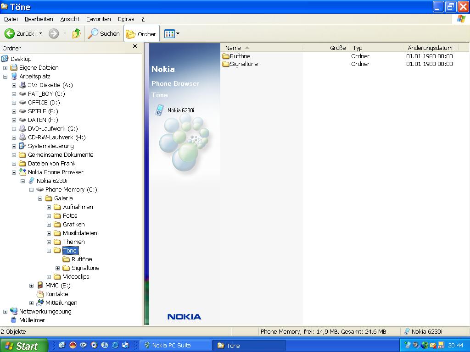Viewport: 470px width, 352px height.
Task: Switch to Nokia PC Suite taskbar button
Action: [x=175, y=346]
